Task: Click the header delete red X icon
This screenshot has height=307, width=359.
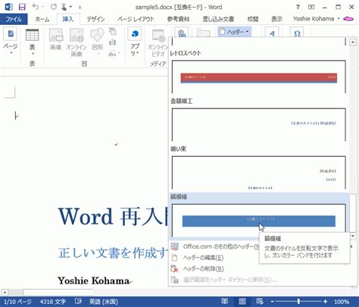Action: 175,268
